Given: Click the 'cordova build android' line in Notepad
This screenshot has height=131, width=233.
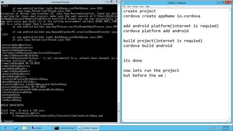Looking at the screenshot, I should pos(148,46).
